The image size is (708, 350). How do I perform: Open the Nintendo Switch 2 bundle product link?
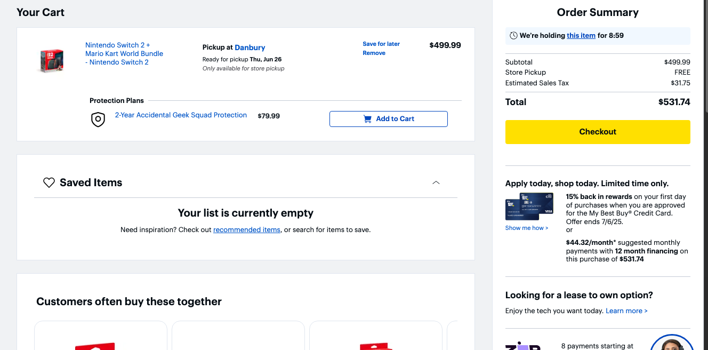[124, 54]
